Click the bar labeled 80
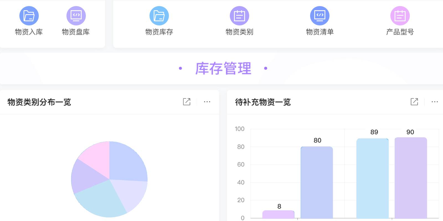This screenshot has width=443, height=221. point(317,182)
